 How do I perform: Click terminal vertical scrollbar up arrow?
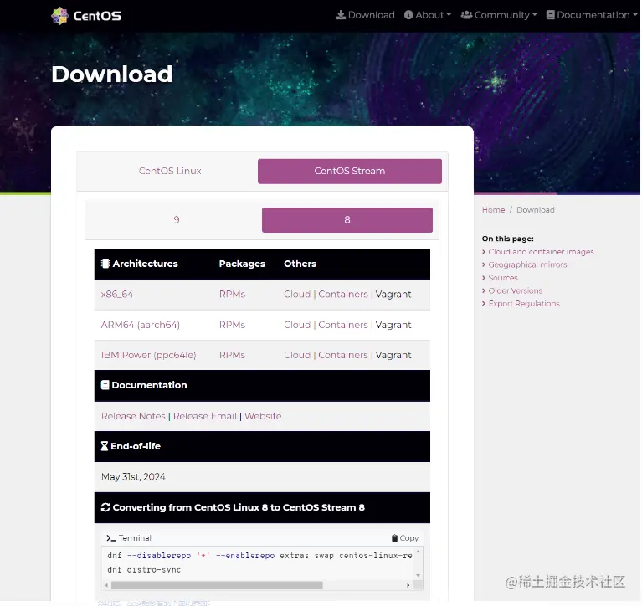418,552
